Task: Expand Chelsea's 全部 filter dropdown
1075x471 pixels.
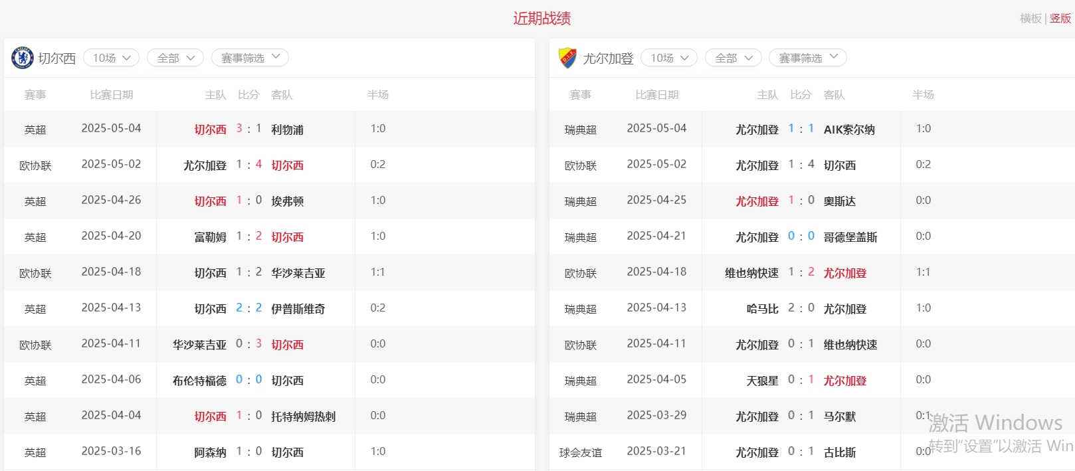Action: click(175, 58)
